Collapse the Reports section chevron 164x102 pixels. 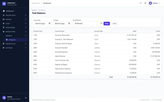[26, 36]
